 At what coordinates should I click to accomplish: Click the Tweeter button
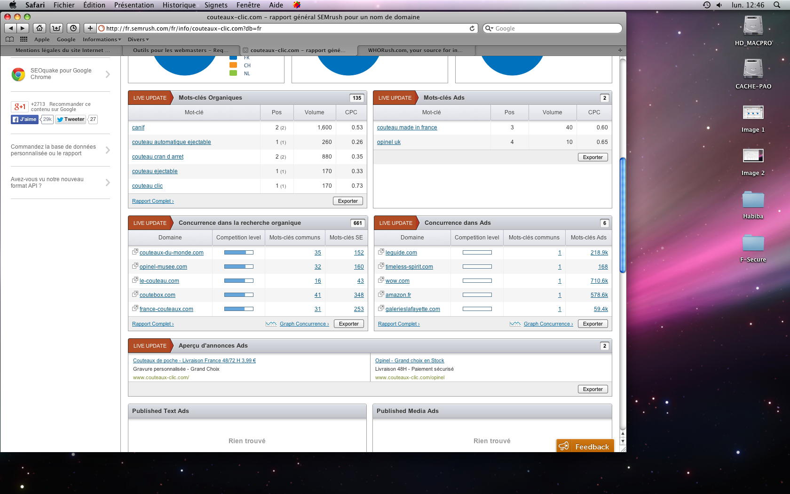coord(71,120)
